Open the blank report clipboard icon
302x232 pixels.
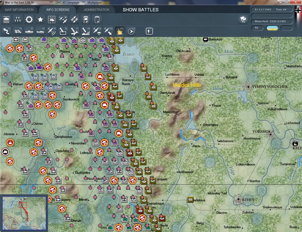tap(97, 20)
